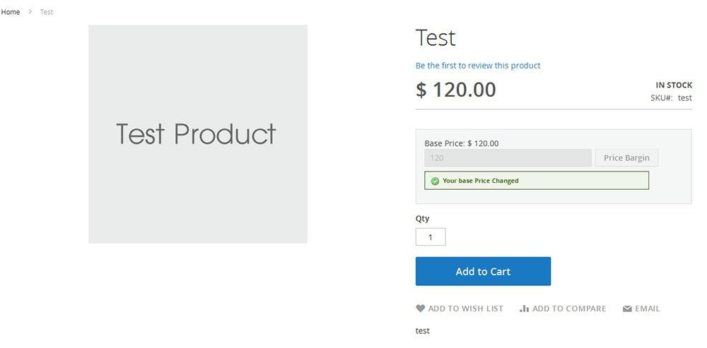
Task: Choose the Add to Wish List text
Action: click(x=466, y=308)
